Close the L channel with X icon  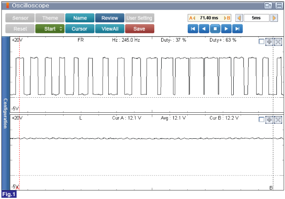278,120
